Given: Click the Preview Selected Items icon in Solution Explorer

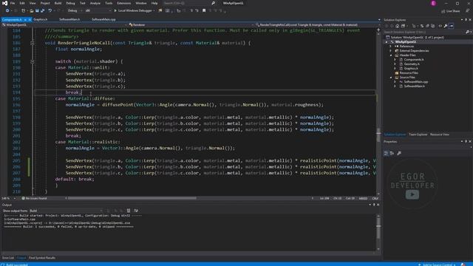Looking at the screenshot, I should click(x=452, y=26).
